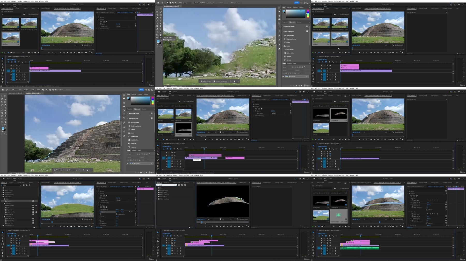Select audio clip thumbnail in Premiere at 00:00:05:11
466x261 pixels.
point(339,215)
